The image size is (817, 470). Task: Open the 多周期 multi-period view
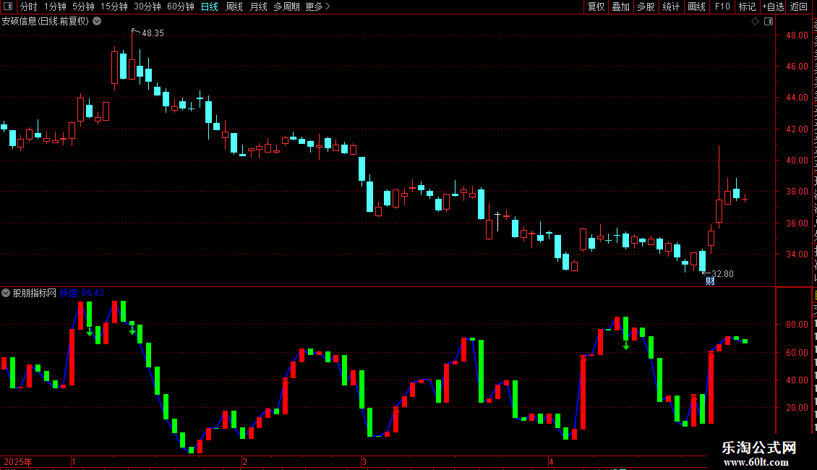286,7
